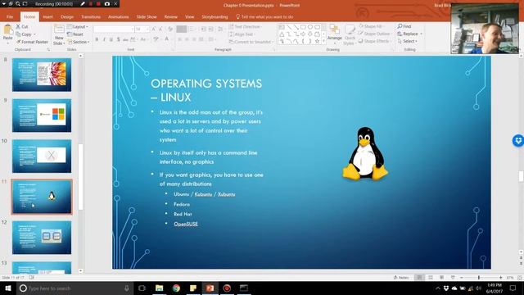The width and height of the screenshot is (524, 295).
Task: Toggle Bold formatting
Action: (x=97, y=39)
